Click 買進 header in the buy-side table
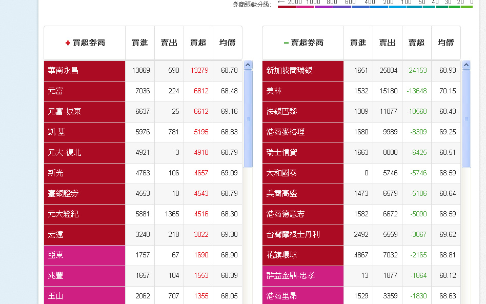 coord(140,43)
